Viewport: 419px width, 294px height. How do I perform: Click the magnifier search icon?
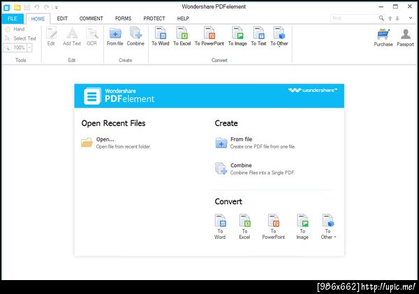381,18
